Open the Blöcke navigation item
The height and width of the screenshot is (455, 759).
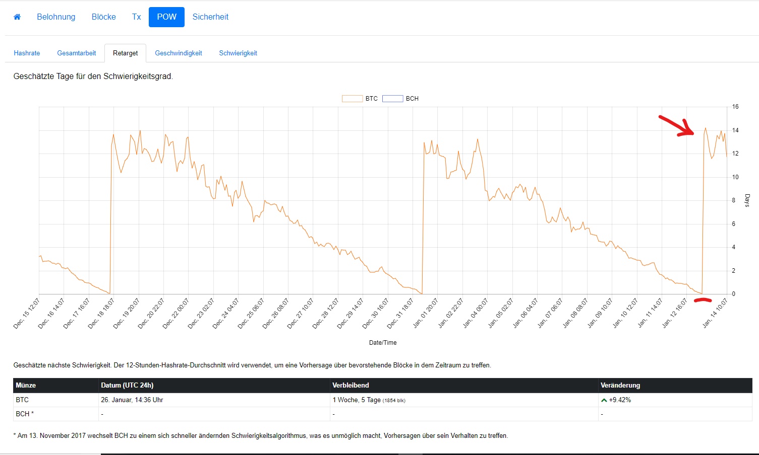click(104, 17)
